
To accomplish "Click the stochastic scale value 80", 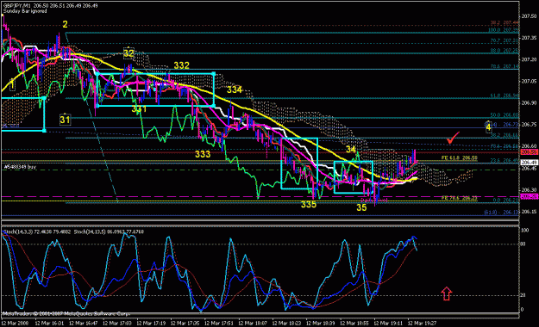I will pos(523,244).
